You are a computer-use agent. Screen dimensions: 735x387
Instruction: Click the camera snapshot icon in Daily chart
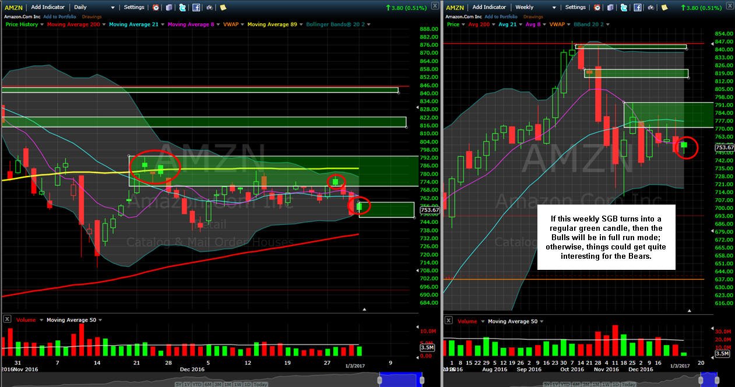tap(209, 8)
